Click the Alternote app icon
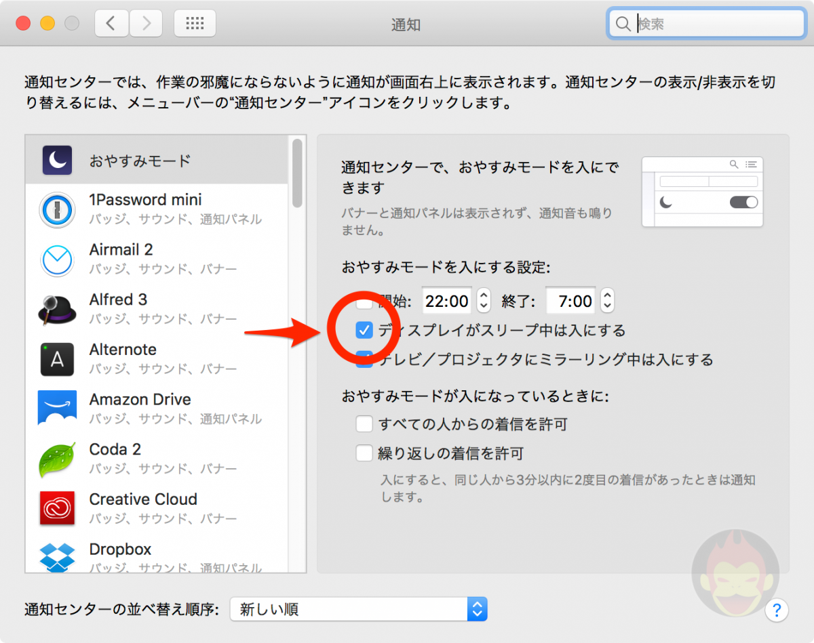This screenshot has height=643, width=814. [x=57, y=359]
